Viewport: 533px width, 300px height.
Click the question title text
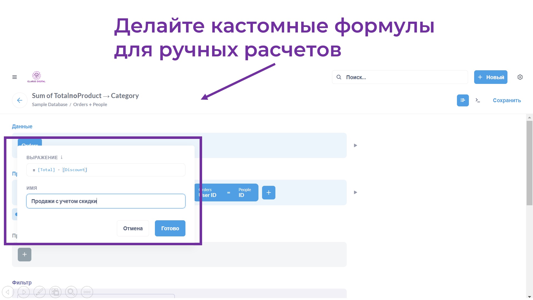(x=85, y=96)
